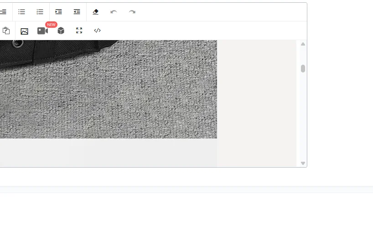
Task: Redo the last undone edit
Action: [x=132, y=12]
